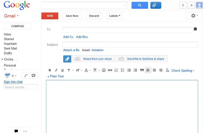This screenshot has height=133, width=204.
Task: Go to Sent Mail
Action: pos(10,49)
